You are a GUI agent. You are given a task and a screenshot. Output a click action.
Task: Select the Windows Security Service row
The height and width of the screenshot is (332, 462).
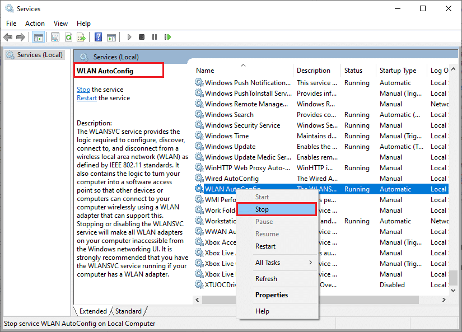pos(321,125)
